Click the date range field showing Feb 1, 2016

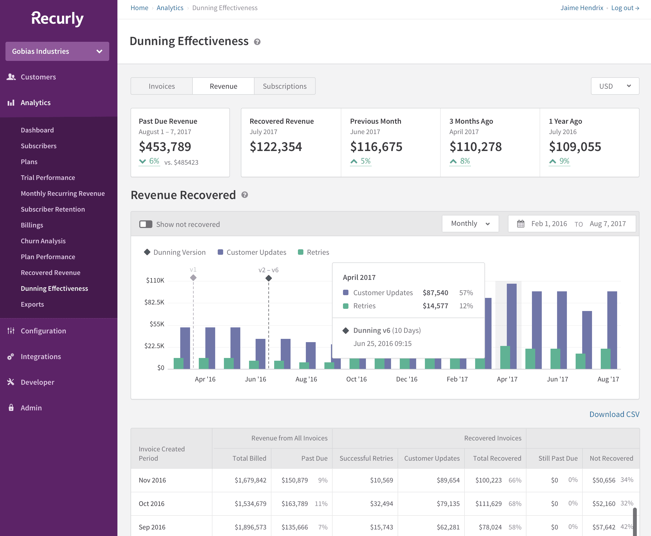coord(549,224)
